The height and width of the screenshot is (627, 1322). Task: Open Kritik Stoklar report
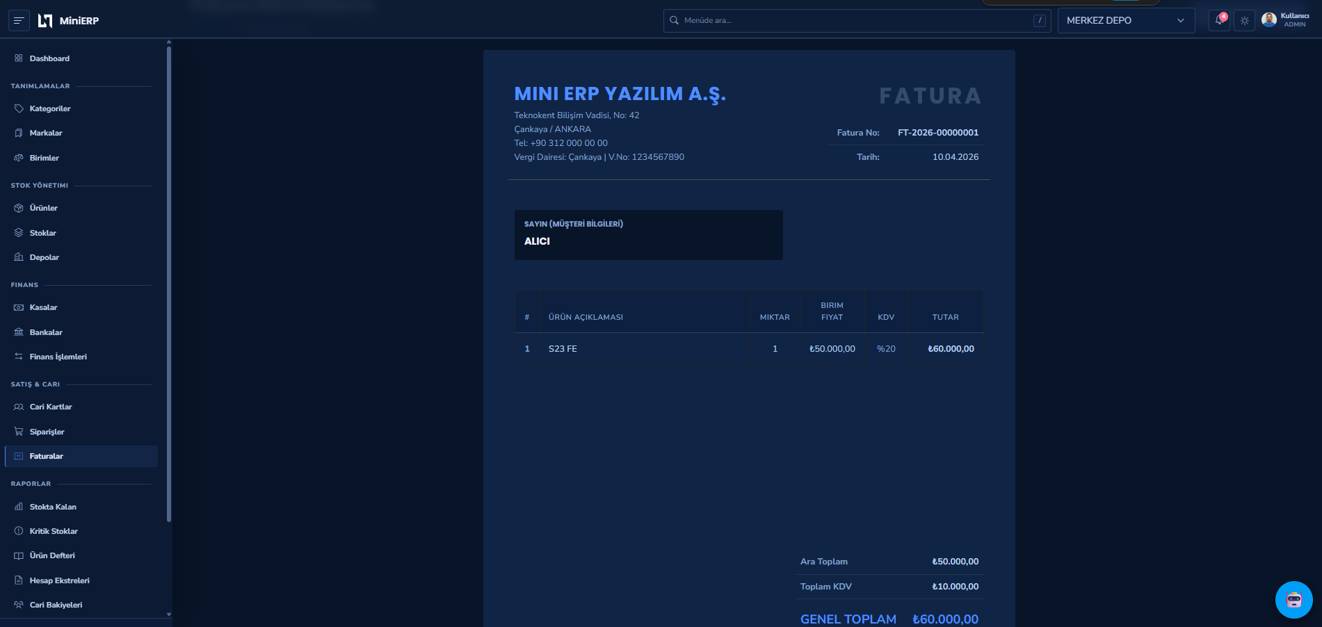(81, 531)
